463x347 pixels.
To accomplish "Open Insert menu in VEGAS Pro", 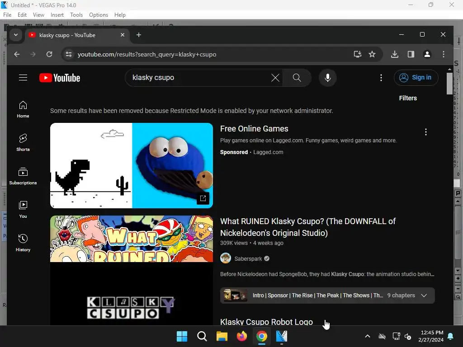I will 57,15.
